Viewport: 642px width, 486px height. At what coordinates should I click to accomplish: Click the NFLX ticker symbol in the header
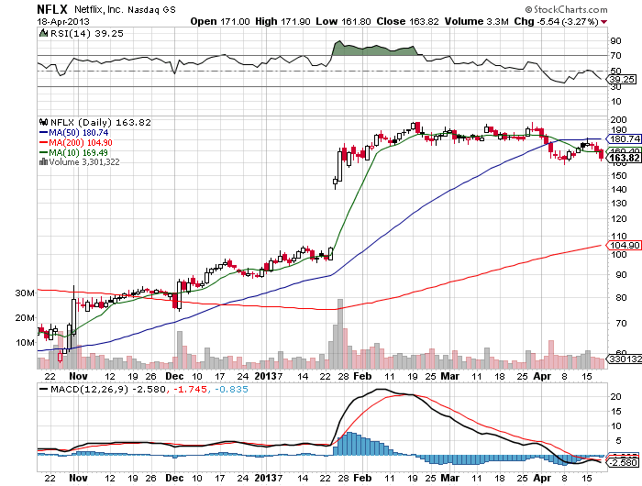pyautogui.click(x=53, y=9)
